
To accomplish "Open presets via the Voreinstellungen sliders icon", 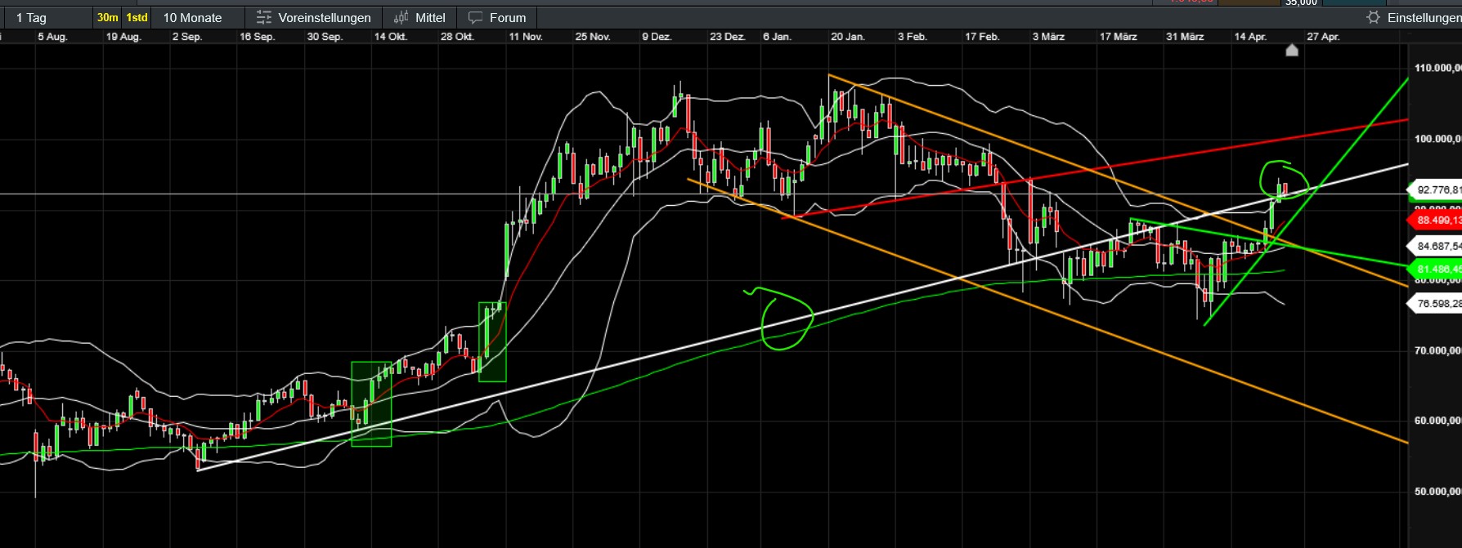I will tap(263, 17).
